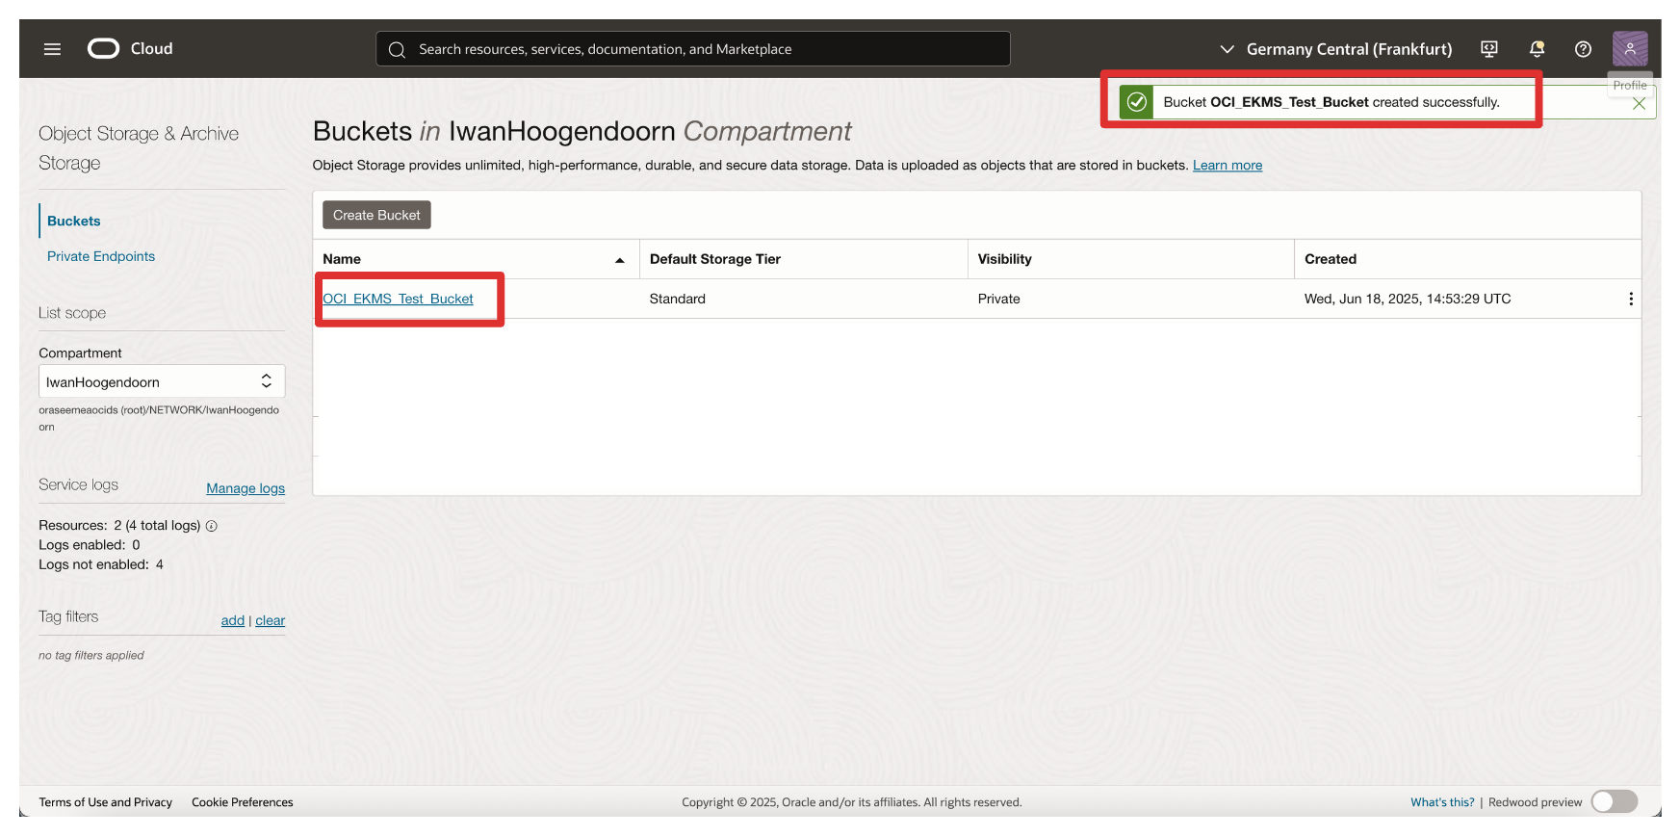Click the clear tag filters link

[271, 621]
